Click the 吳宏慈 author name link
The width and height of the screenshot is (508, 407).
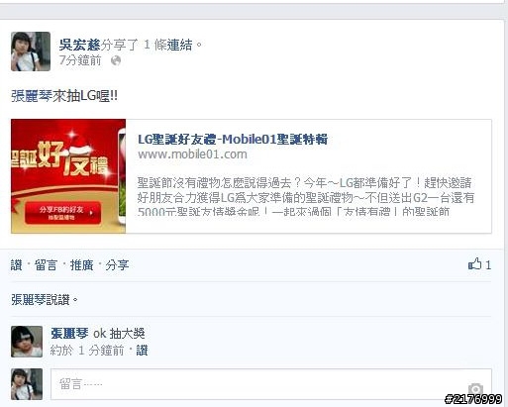click(79, 45)
